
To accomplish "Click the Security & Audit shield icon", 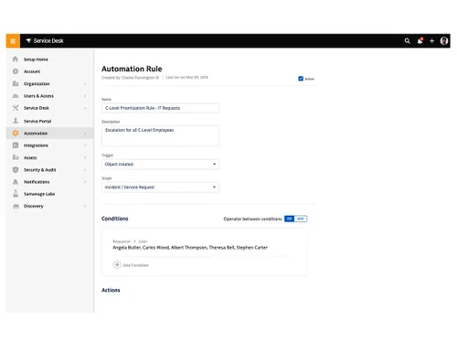I will click(x=16, y=170).
